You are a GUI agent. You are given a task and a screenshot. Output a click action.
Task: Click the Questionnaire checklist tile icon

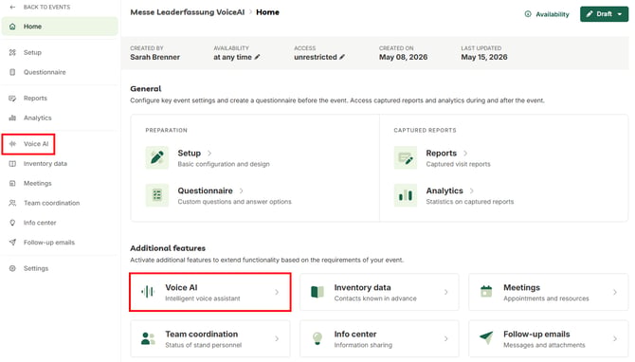[x=157, y=195]
